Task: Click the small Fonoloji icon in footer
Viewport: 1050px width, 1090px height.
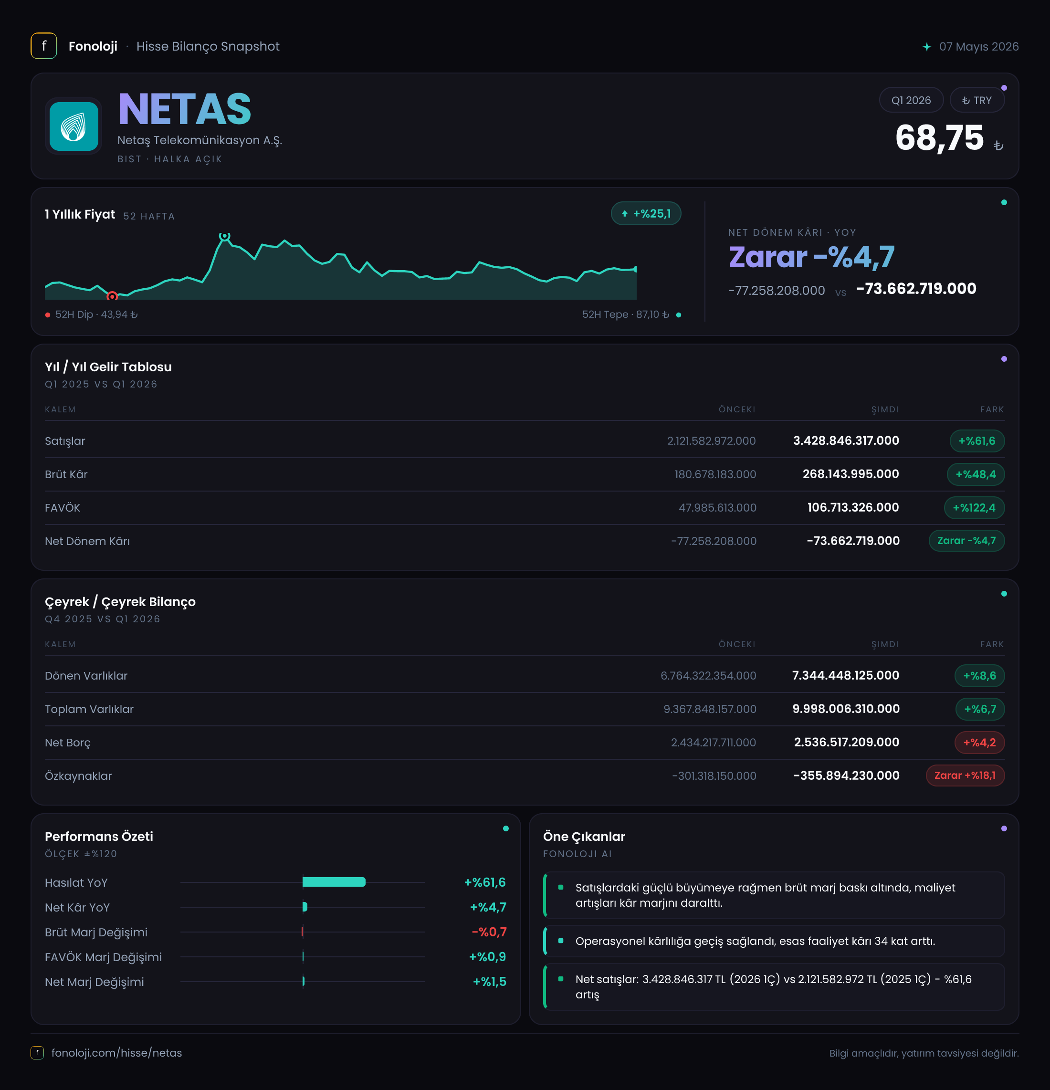Action: tap(37, 1053)
